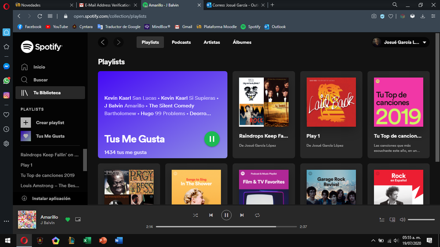Viewport: 440px width, 247px height.
Task: Open the play queue icon
Action: pos(382,220)
